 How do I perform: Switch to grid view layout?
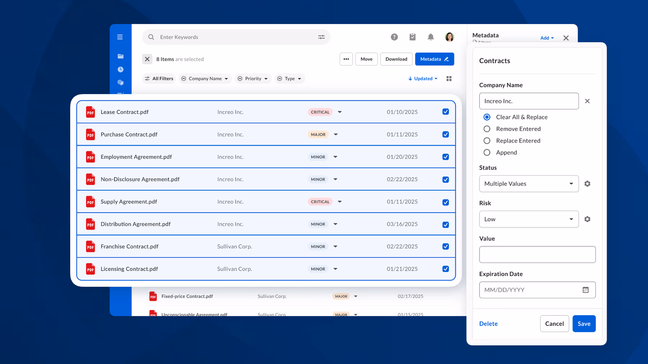click(449, 79)
